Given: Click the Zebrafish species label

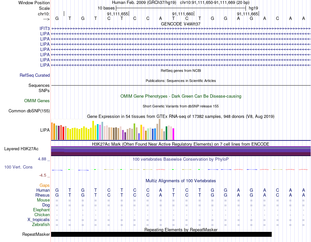Looking at the screenshot, I should pyautogui.click(x=41, y=224).
